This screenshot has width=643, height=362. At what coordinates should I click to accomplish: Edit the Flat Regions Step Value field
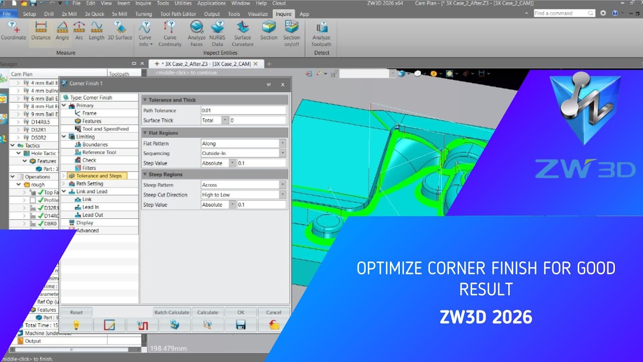tap(261, 163)
